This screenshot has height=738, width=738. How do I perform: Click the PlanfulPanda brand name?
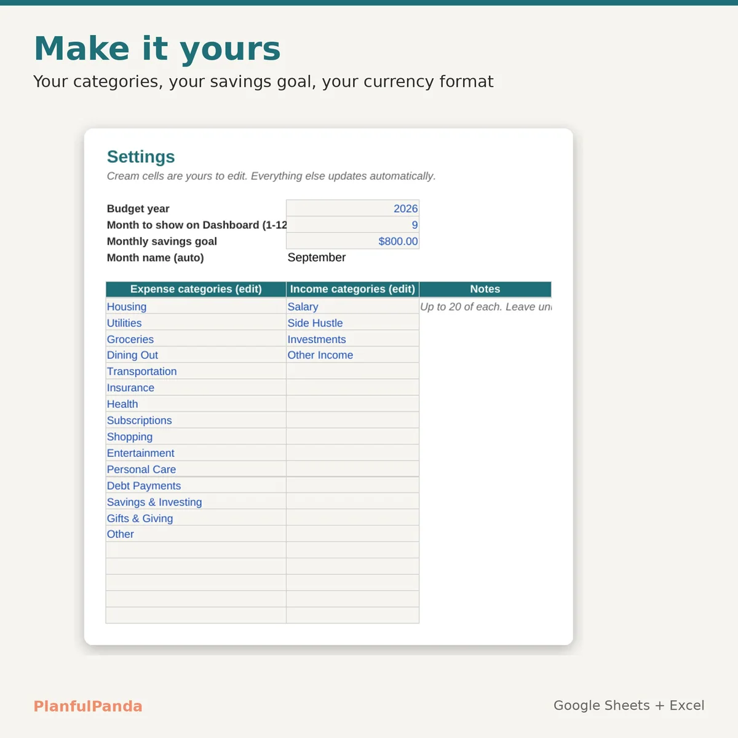pos(88,706)
